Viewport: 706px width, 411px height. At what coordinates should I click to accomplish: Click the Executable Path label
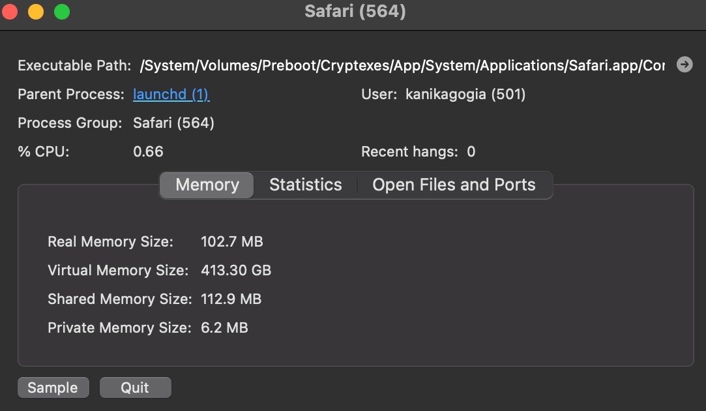pyautogui.click(x=74, y=66)
